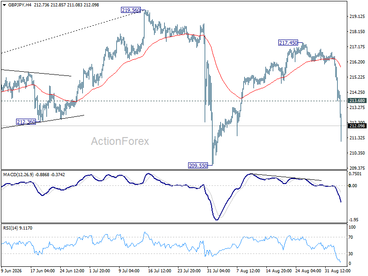Select the 212.360 support price label
368x276 pixels.
tap(26, 122)
